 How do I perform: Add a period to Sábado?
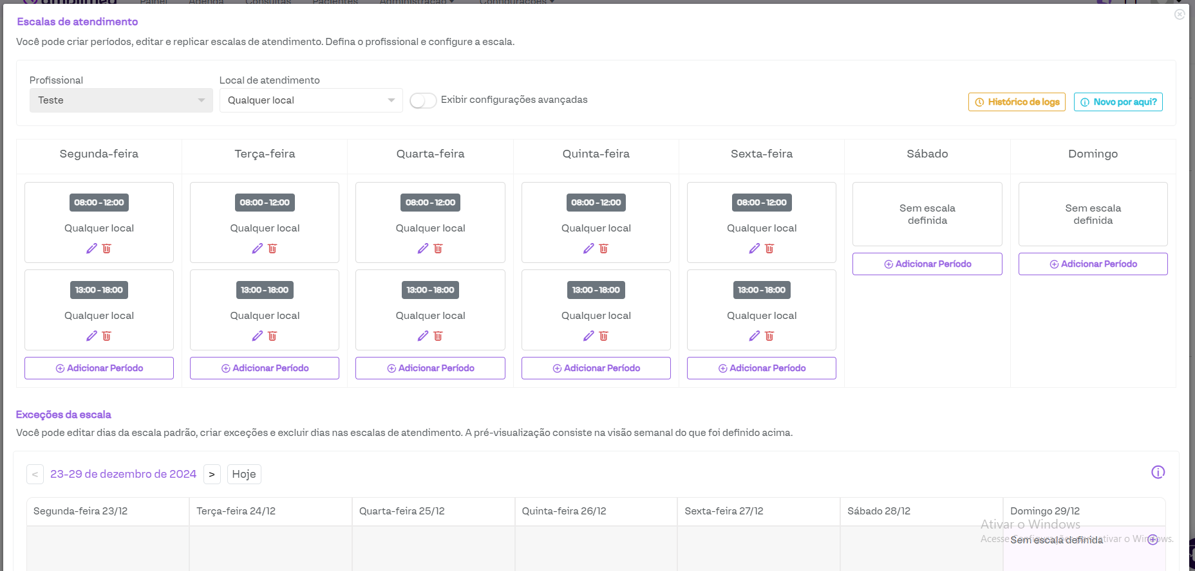pyautogui.click(x=927, y=264)
